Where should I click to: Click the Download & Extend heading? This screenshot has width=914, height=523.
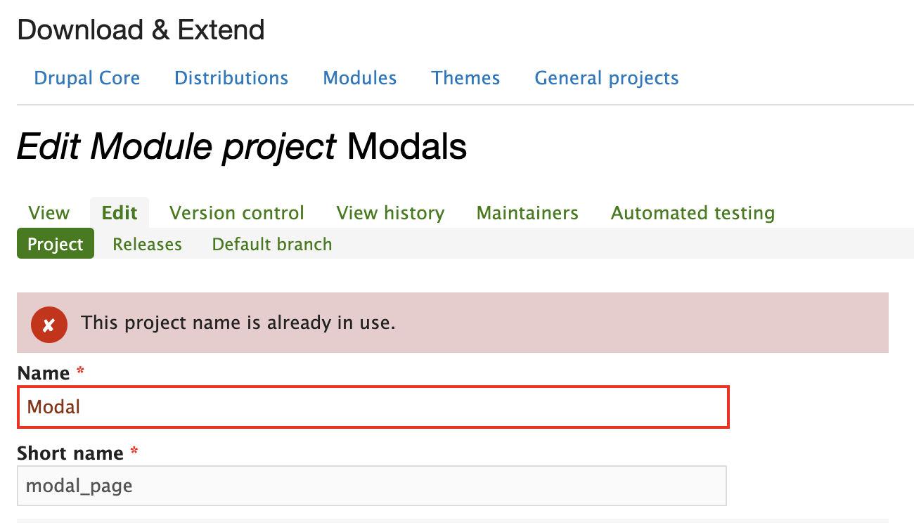141,30
